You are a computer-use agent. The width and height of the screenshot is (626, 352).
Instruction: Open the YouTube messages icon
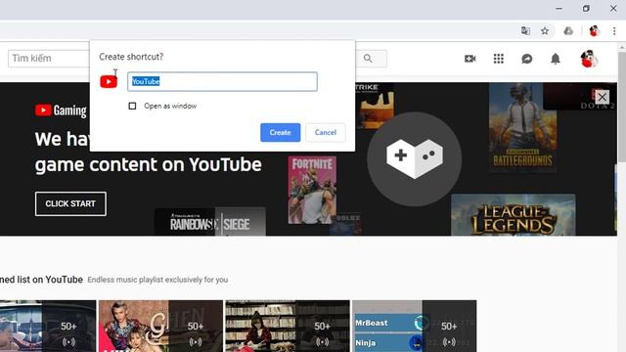click(x=526, y=59)
